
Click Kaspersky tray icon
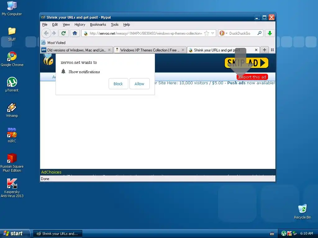coord(289,234)
